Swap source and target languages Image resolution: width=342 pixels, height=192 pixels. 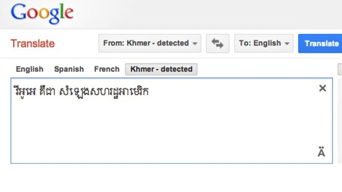[218, 44]
